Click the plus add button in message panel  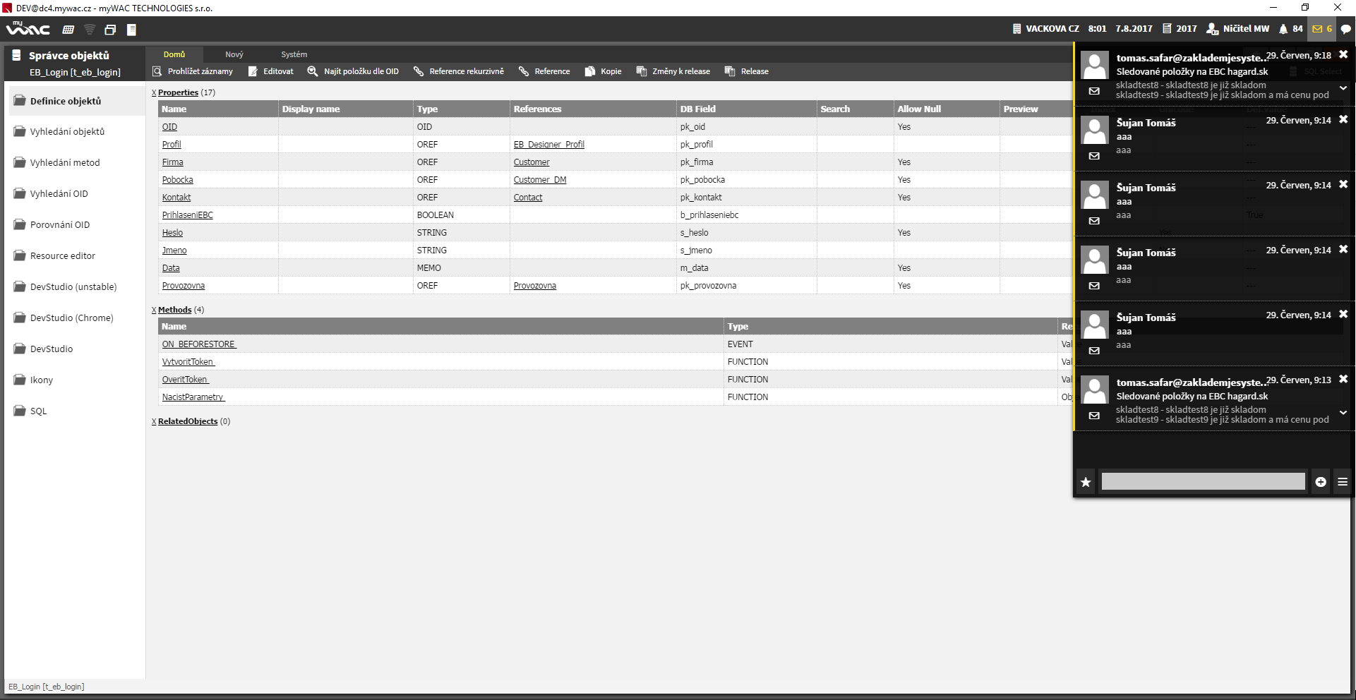pyautogui.click(x=1321, y=482)
